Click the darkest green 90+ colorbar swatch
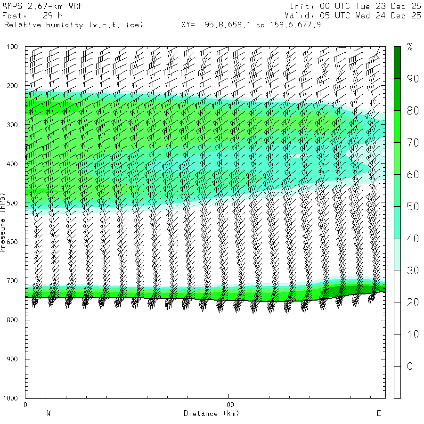Viewport: 424px width, 424px height. pos(397,63)
